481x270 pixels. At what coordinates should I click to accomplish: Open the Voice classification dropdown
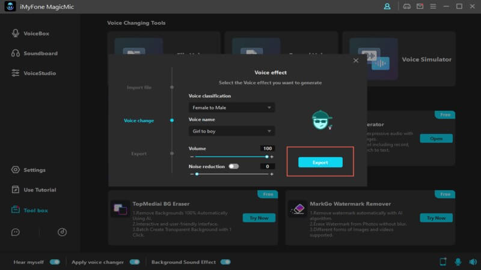[x=231, y=107]
